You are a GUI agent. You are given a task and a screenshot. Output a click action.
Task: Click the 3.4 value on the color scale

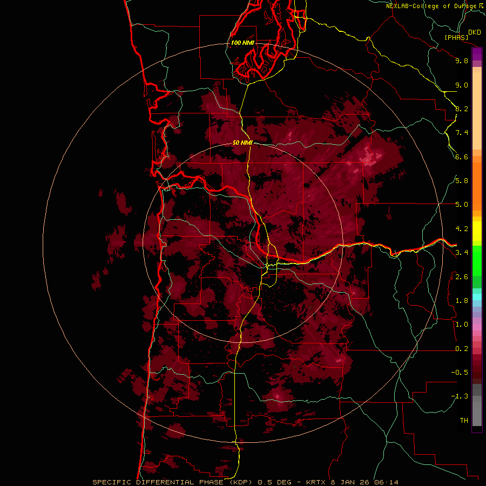pos(462,253)
